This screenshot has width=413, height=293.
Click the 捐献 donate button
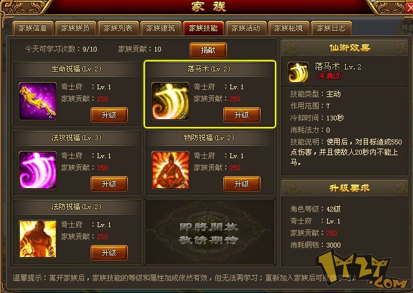pyautogui.click(x=208, y=50)
